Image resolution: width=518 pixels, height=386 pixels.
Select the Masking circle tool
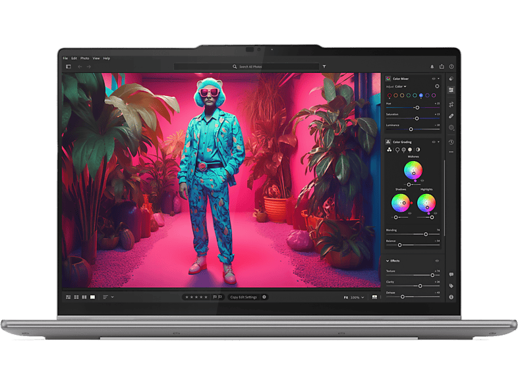(451, 128)
